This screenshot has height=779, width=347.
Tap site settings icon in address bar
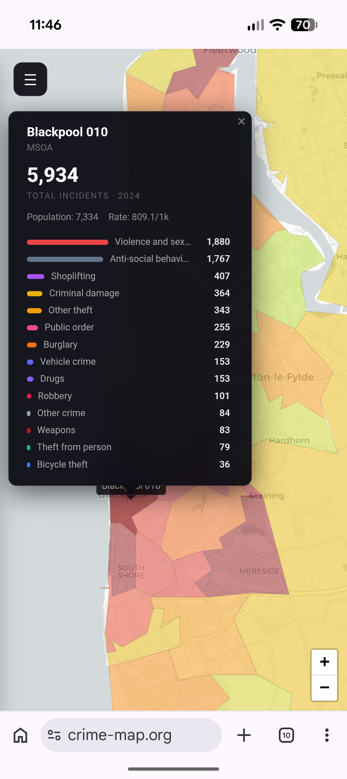point(54,735)
